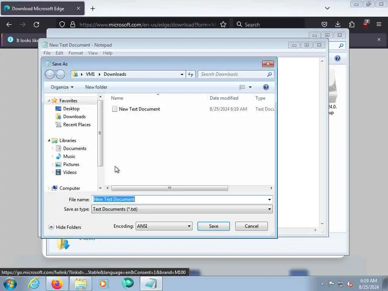388x291 pixels.
Task: Click New folder in Save As toolbar
Action: (x=96, y=87)
